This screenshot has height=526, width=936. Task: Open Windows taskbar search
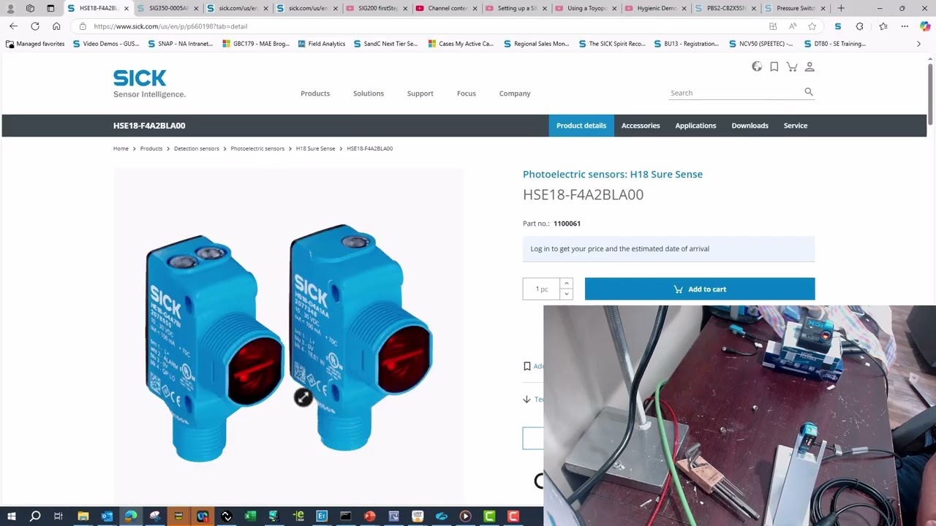tap(35, 517)
